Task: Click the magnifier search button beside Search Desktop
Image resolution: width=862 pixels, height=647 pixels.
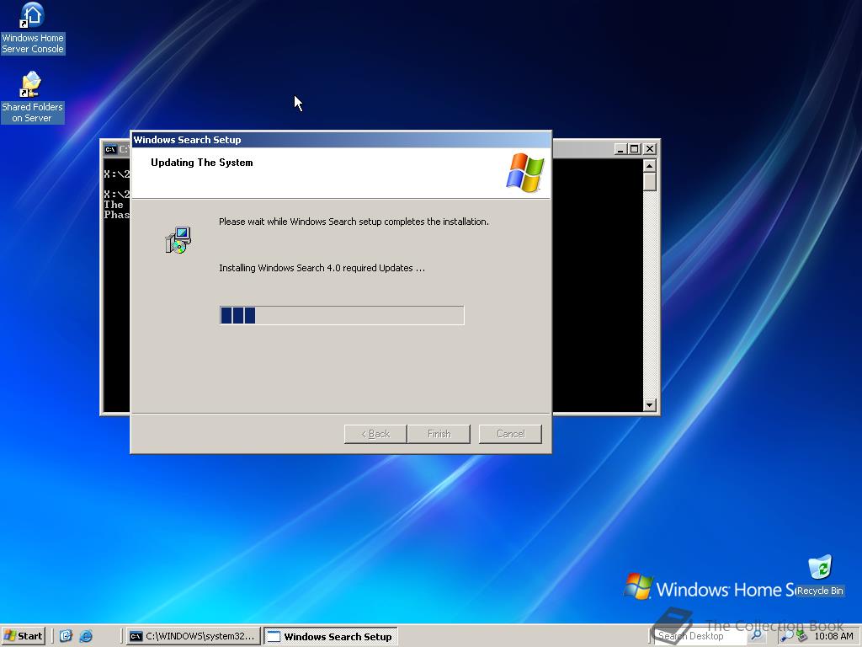Action: 757,636
